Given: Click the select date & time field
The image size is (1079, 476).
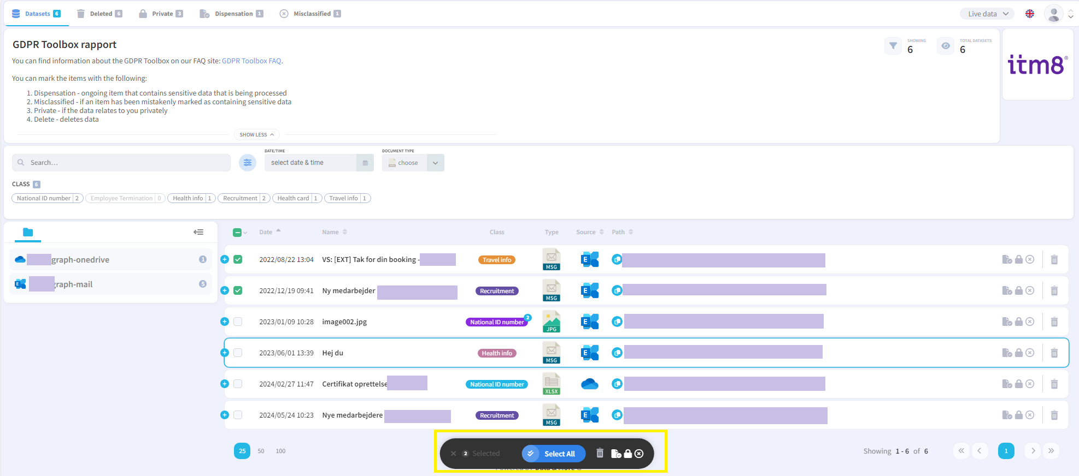Looking at the screenshot, I should pyautogui.click(x=310, y=163).
